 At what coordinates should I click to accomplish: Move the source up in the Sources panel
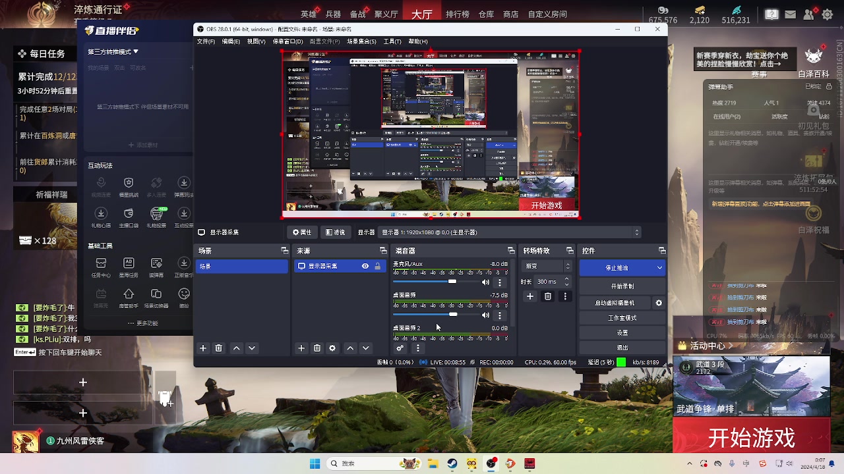[350, 348]
